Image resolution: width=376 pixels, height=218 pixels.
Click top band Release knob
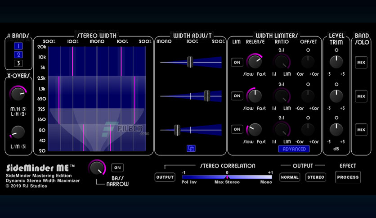(x=255, y=61)
